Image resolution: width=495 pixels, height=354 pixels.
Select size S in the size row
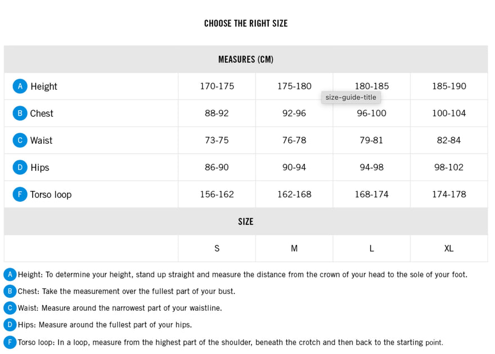point(217,248)
